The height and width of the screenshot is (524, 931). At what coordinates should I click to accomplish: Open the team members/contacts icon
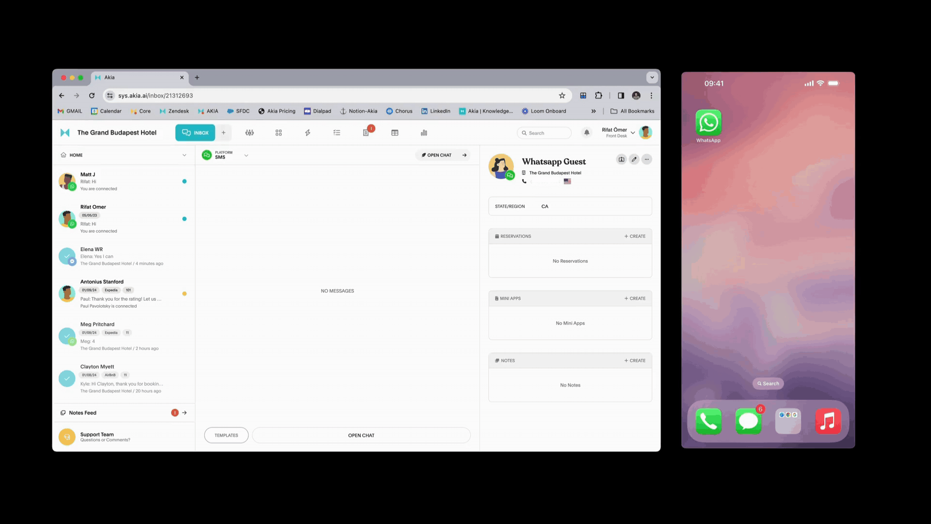point(249,132)
